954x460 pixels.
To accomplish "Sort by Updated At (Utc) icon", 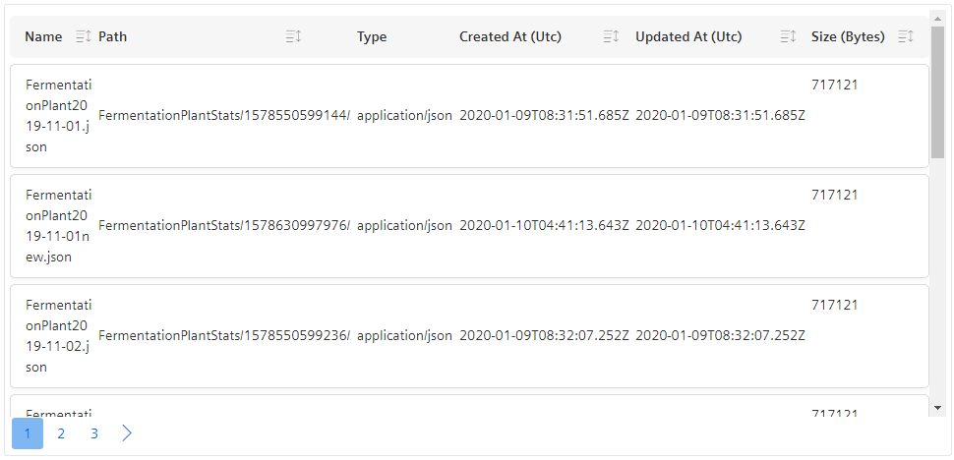I will [788, 37].
